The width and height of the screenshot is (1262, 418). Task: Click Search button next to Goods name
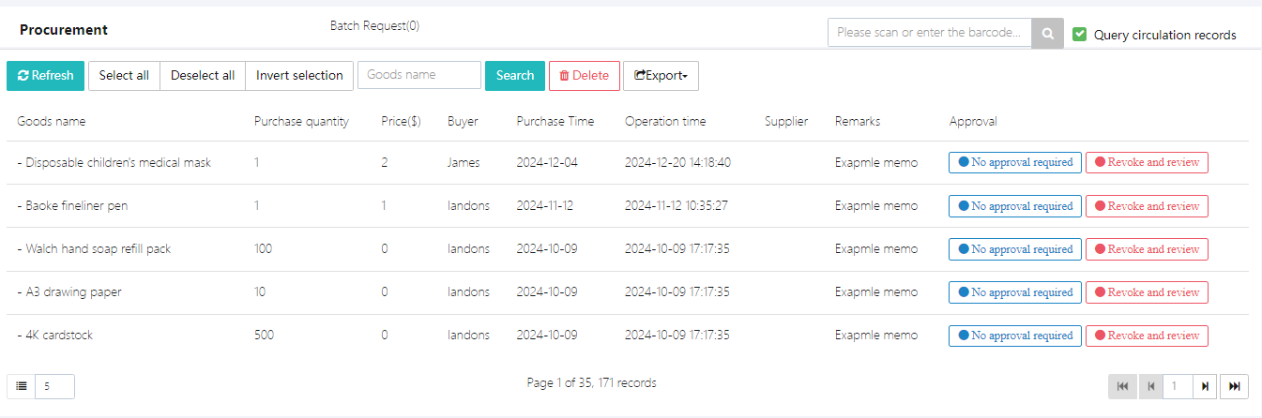(x=514, y=76)
